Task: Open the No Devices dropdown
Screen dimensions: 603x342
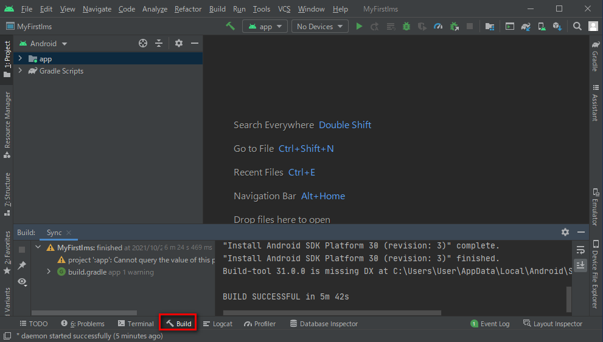Action: (x=320, y=26)
